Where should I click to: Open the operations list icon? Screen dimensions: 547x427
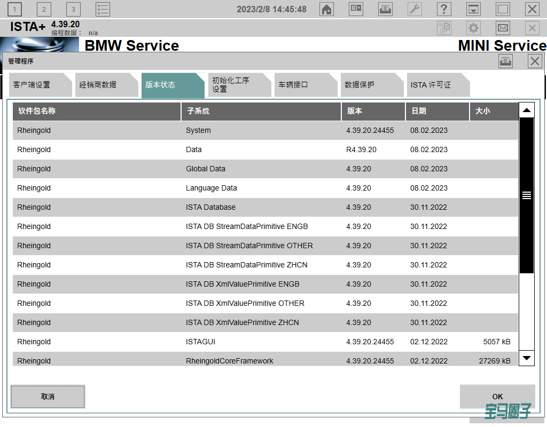pyautogui.click(x=103, y=9)
